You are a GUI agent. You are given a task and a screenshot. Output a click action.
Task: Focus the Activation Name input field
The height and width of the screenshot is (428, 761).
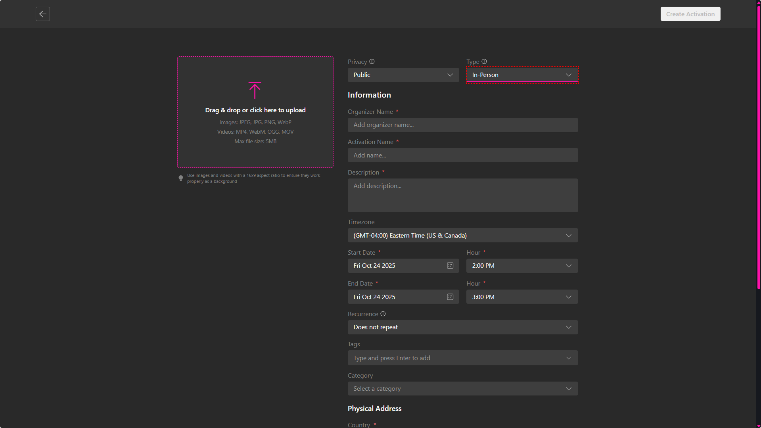coord(462,155)
